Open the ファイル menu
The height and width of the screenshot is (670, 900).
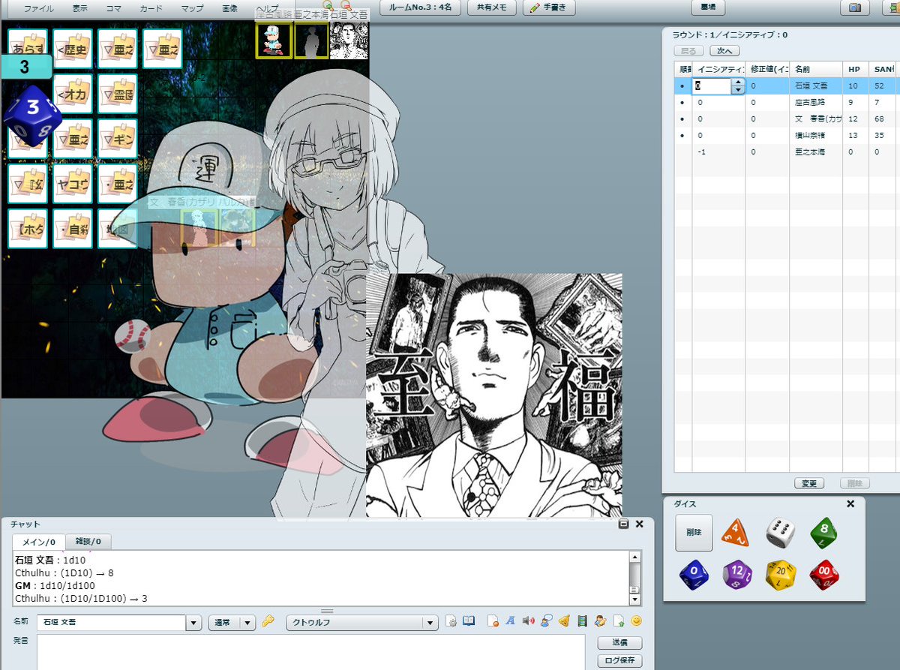38,8
